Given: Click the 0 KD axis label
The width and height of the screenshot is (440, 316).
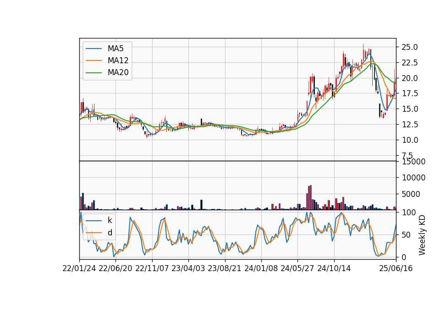Looking at the screenshot, I should click(404, 257).
